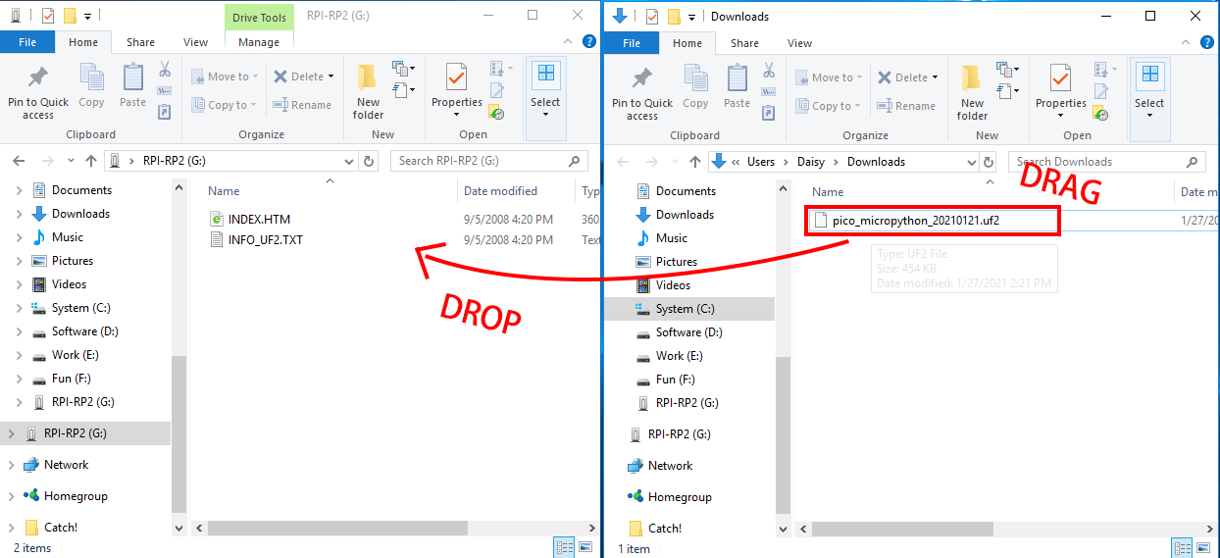Switch to details view in the RPI-RP2 window
The height and width of the screenshot is (558, 1220).
point(565,547)
